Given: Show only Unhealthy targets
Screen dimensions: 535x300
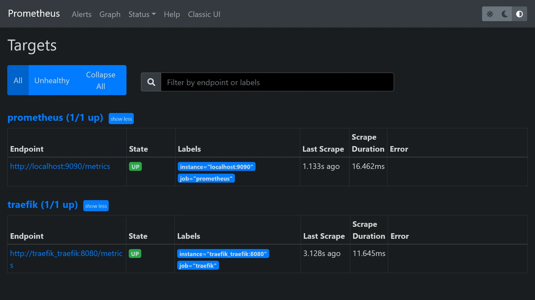Looking at the screenshot, I should coord(52,80).
